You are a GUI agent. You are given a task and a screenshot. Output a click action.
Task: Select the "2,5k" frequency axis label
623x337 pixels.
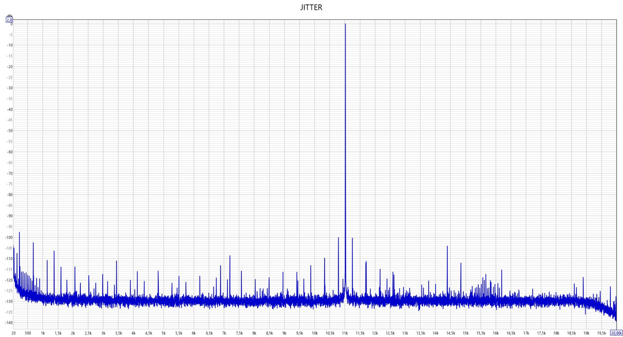[88, 333]
